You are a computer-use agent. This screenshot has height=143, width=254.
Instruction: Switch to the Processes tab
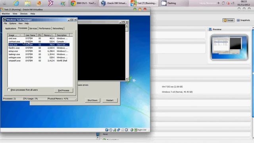pyautogui.click(x=23, y=28)
